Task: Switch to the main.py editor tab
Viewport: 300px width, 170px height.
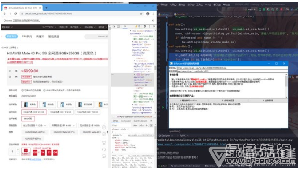Action: coord(165,14)
